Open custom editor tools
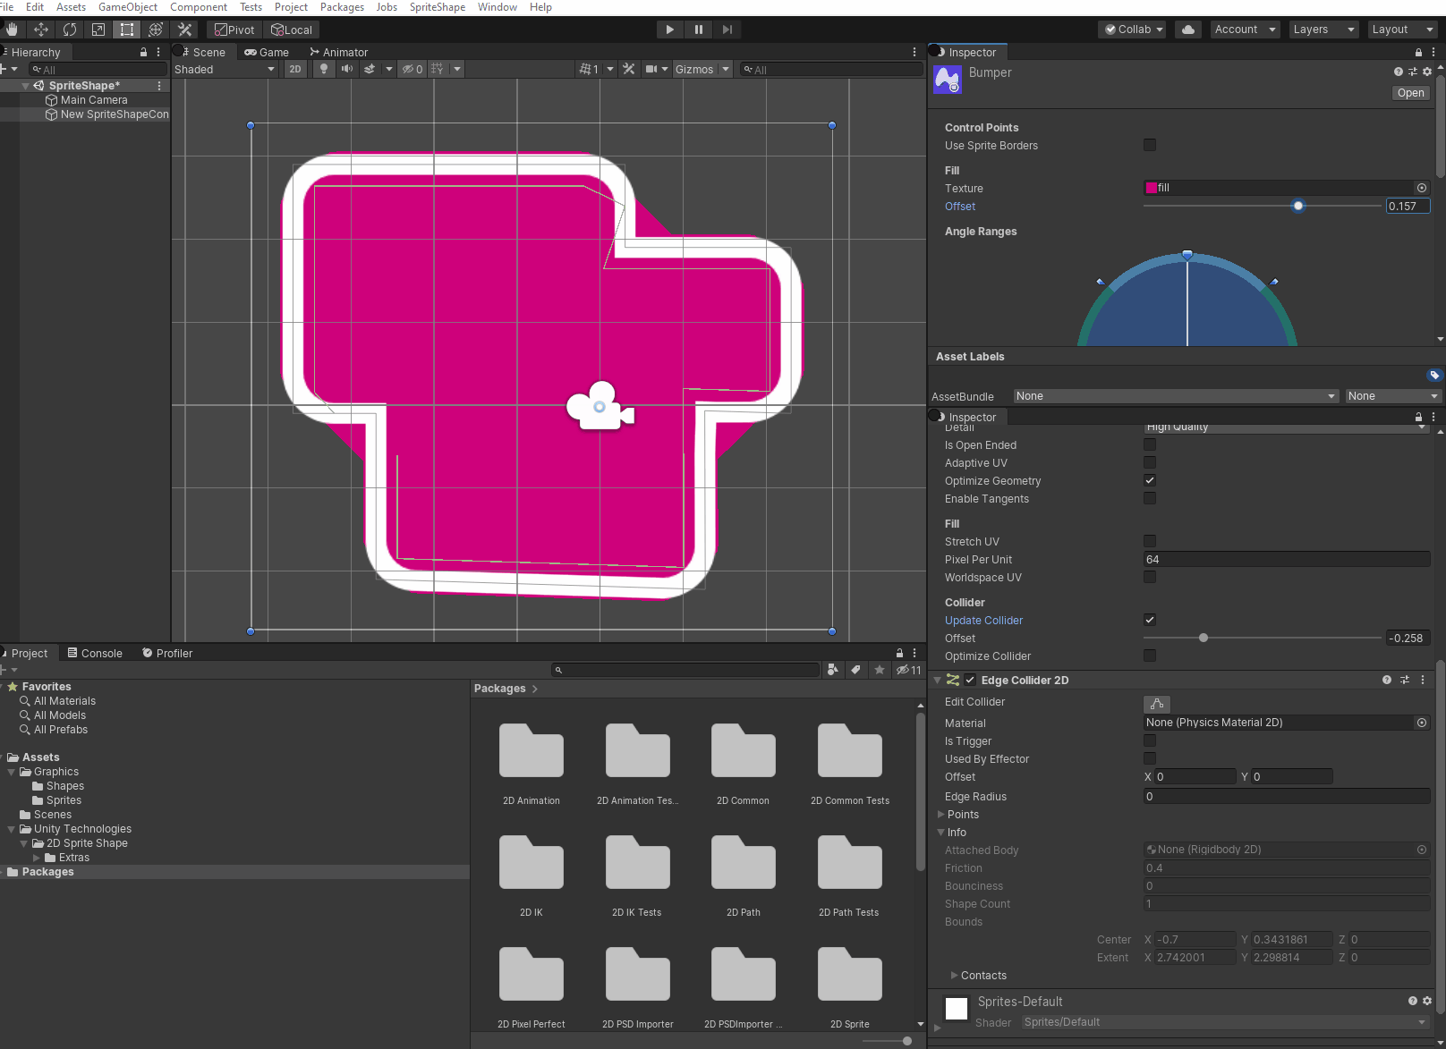 [184, 30]
